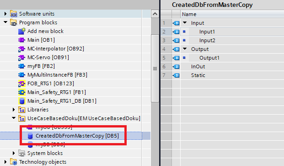Viewport: 284px width, 166px height.
Task: Collapse the UseCaseBasedDoku group node
Action: pos(14,118)
